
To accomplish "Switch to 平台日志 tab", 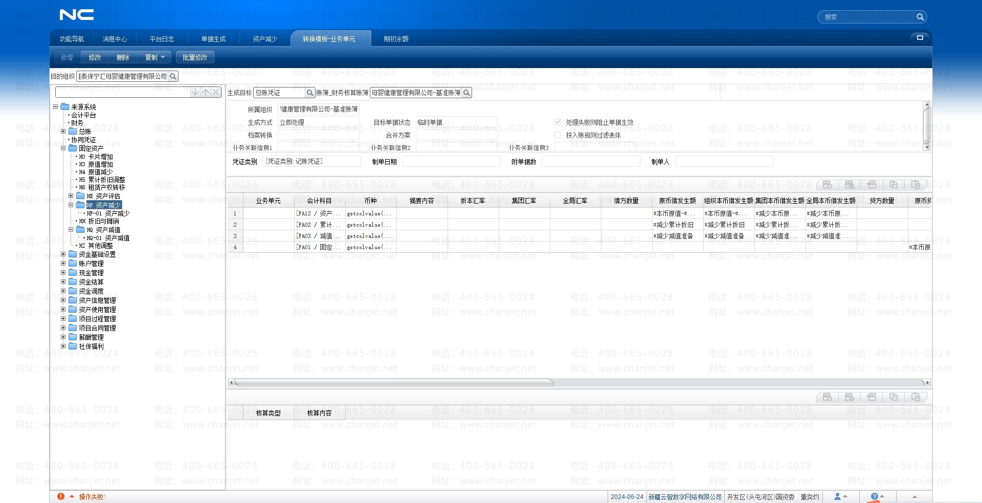I will click(162, 39).
